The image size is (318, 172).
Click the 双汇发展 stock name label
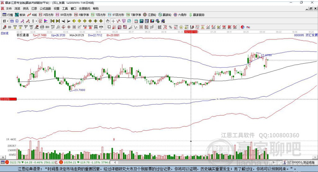311,35
